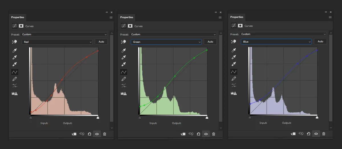Open panel options menu in Red panel
The image size is (342, 149).
[111, 18]
